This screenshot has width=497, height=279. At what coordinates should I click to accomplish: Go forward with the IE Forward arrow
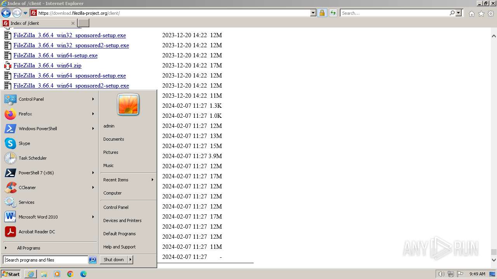(17, 13)
